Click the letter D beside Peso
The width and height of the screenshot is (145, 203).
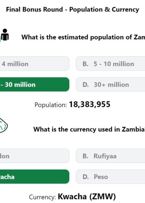(x=86, y=177)
